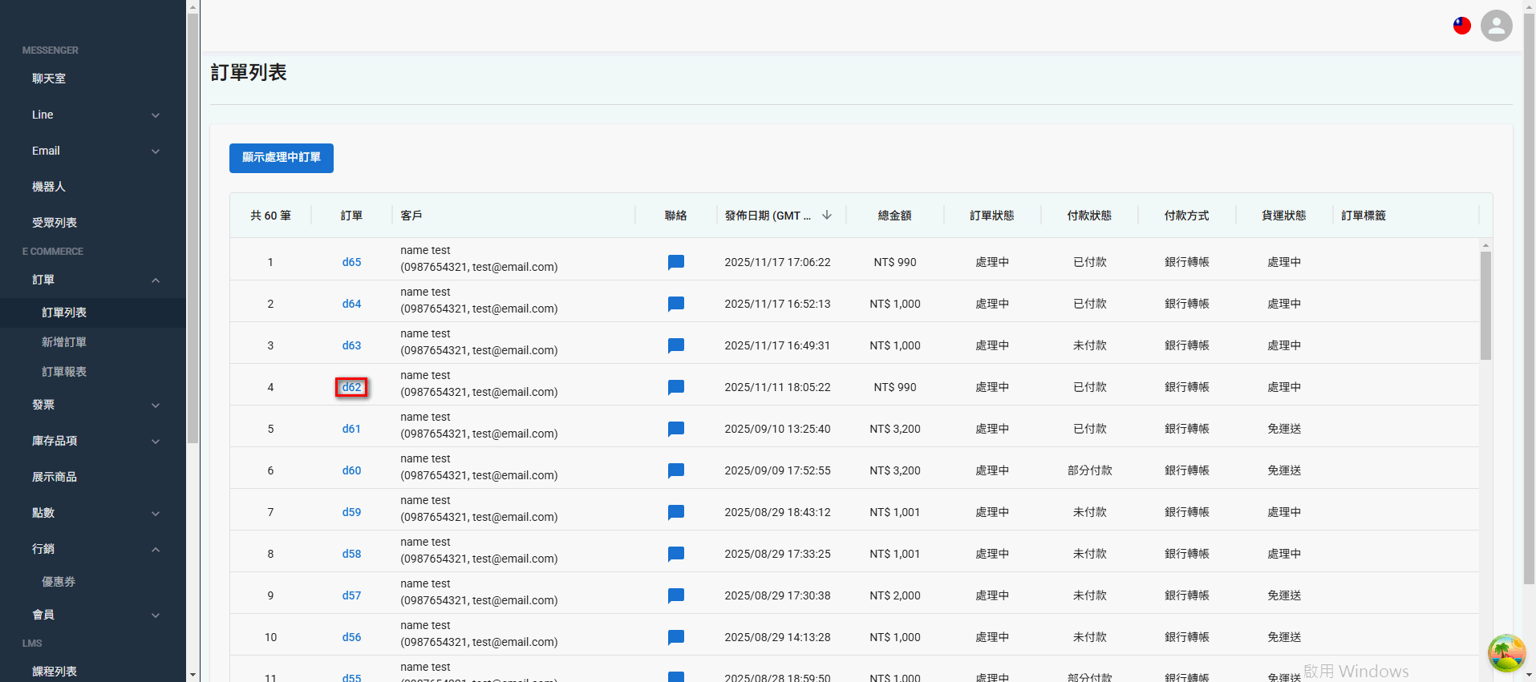Click the contact icon for order d57

point(675,595)
